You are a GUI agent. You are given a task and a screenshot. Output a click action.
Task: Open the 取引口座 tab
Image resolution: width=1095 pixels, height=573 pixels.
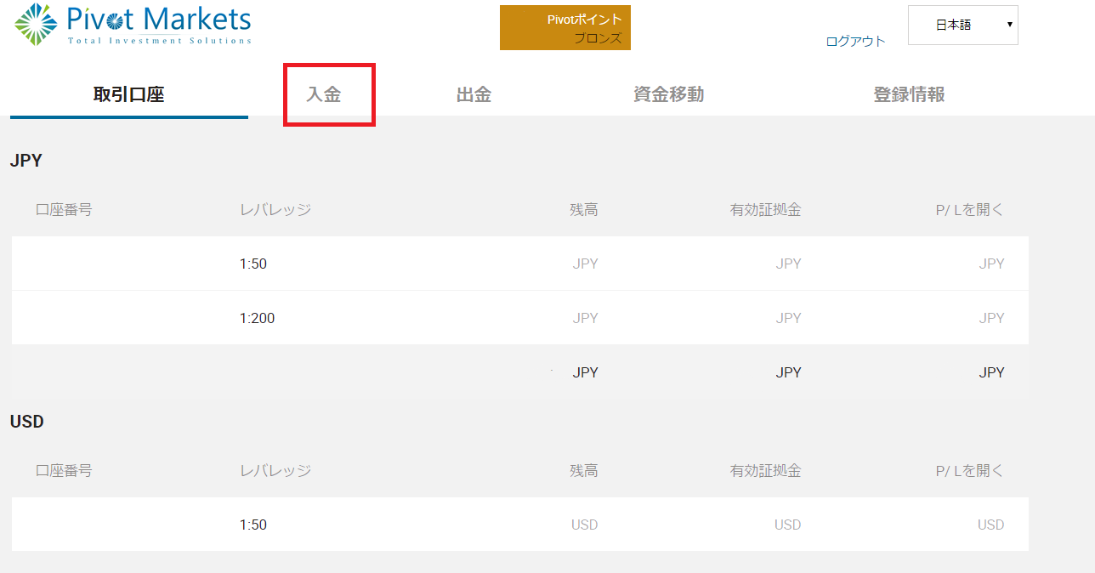[x=129, y=94]
